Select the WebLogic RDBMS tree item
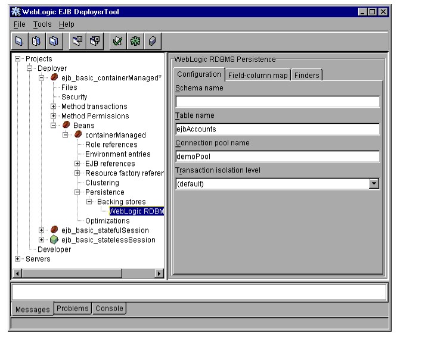425x341 pixels. tap(137, 211)
